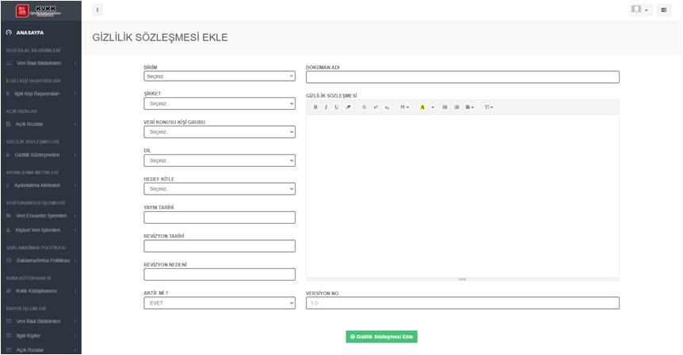Open the user profile avatar menu
The width and height of the screenshot is (683, 355).
point(640,10)
